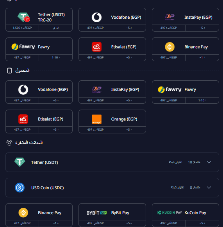
Task: Open the Tether (USDT) network selection row
Action: tap(112, 162)
